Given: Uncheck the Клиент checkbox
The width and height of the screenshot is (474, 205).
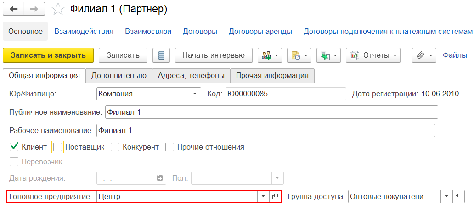Looking at the screenshot, I should pyautogui.click(x=14, y=147).
